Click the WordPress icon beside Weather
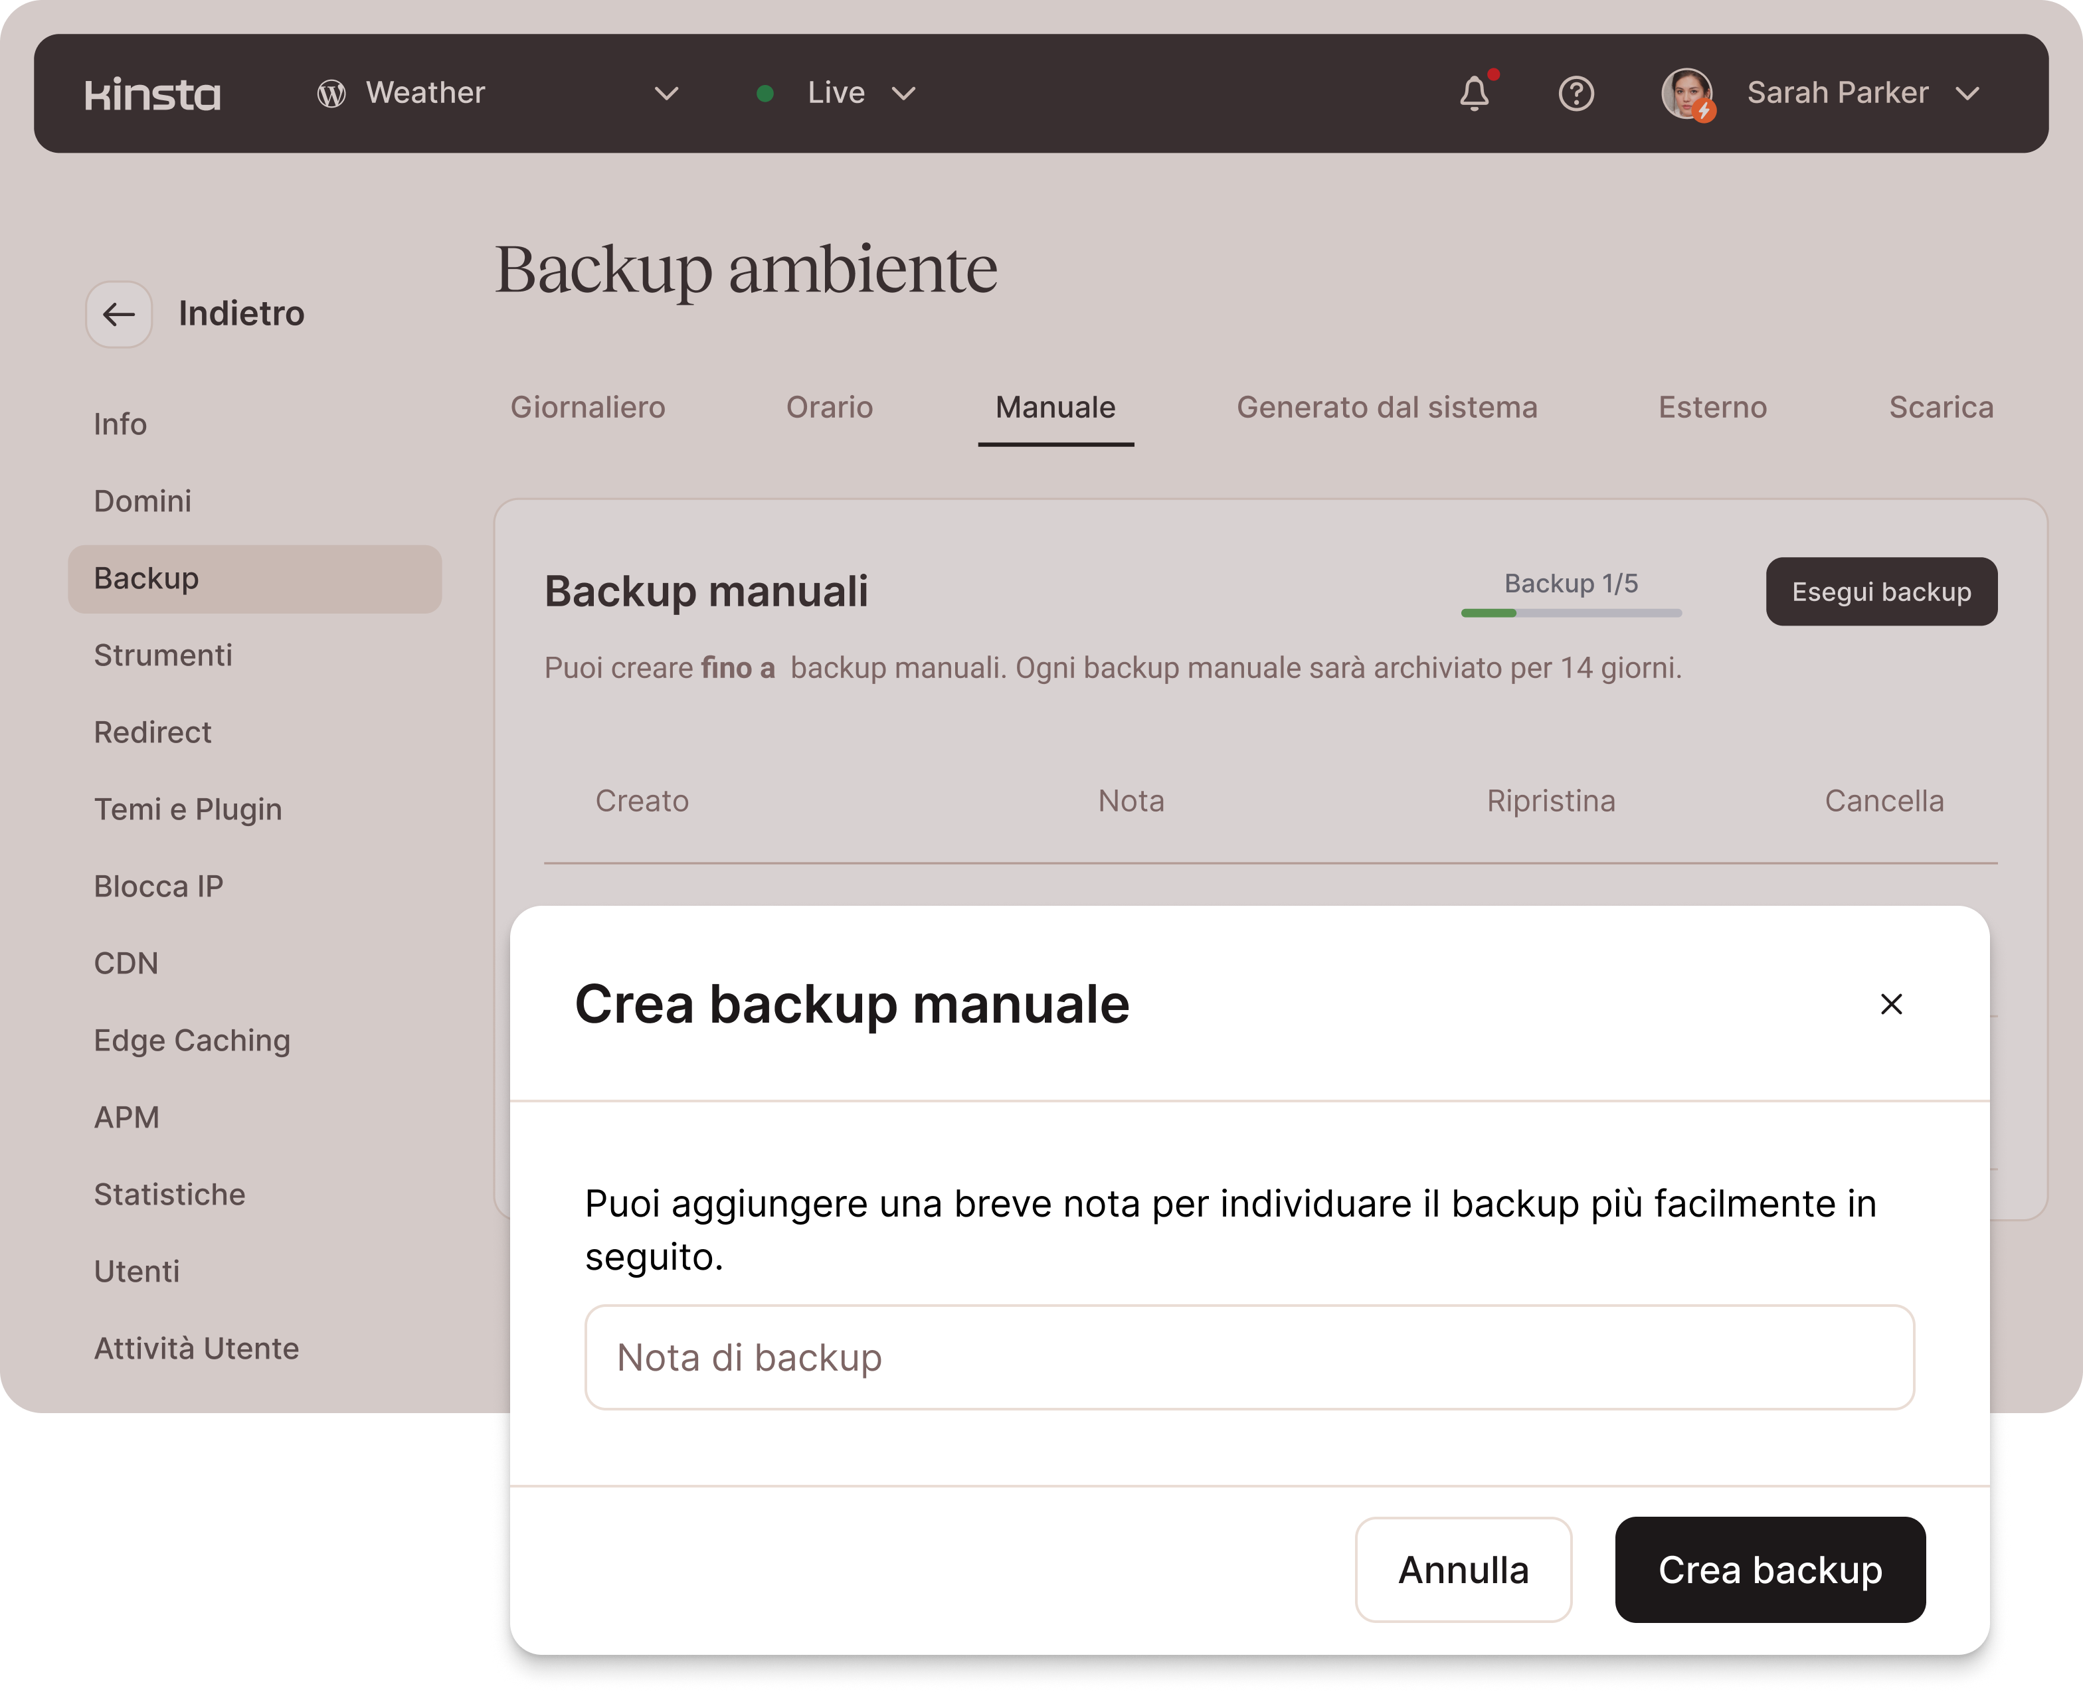 click(x=331, y=94)
